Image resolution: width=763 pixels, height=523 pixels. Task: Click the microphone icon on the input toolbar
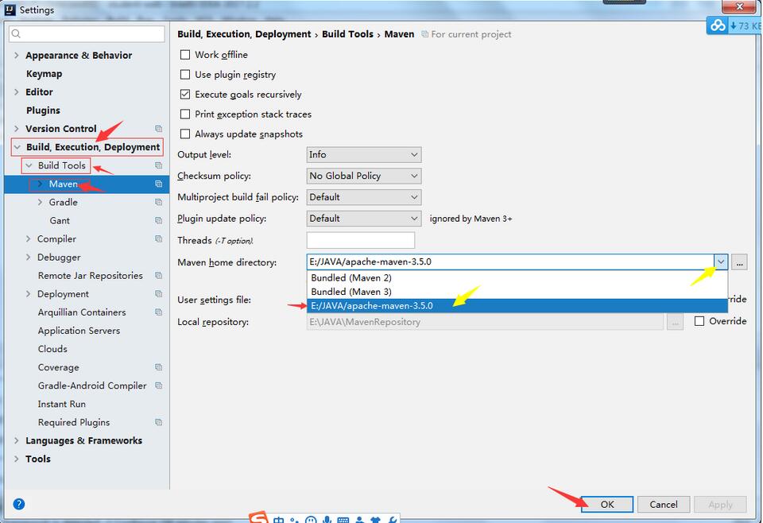(327, 520)
